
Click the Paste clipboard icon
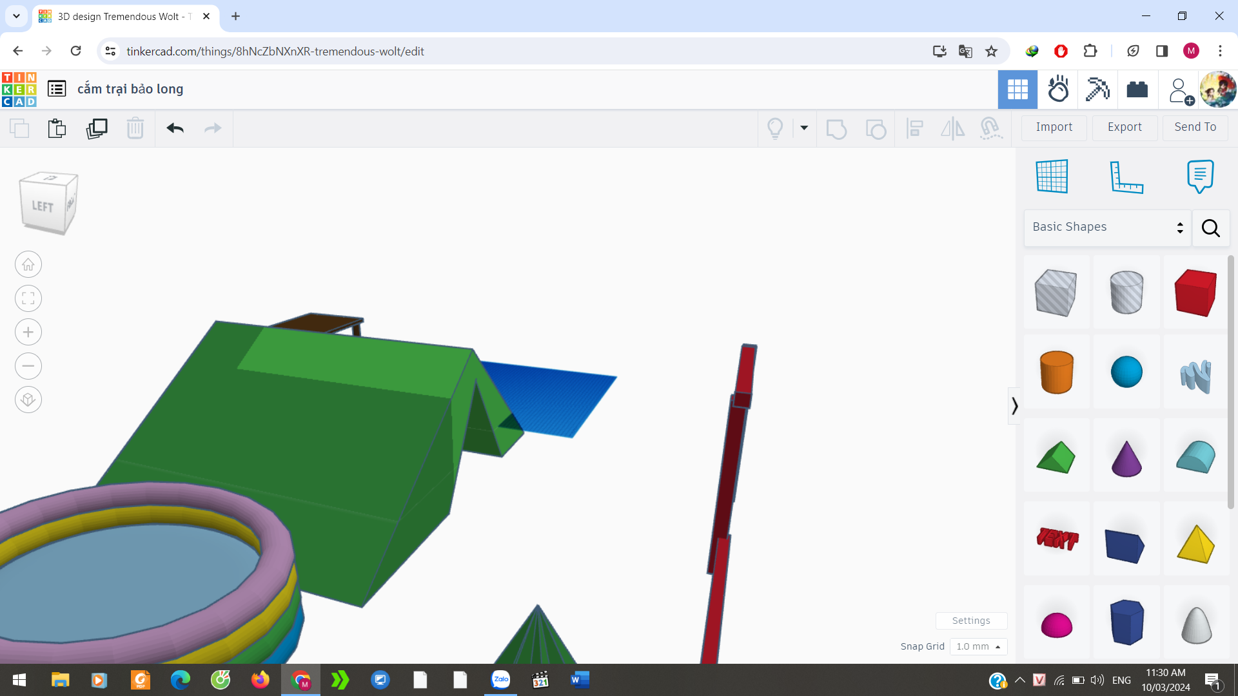click(x=57, y=128)
